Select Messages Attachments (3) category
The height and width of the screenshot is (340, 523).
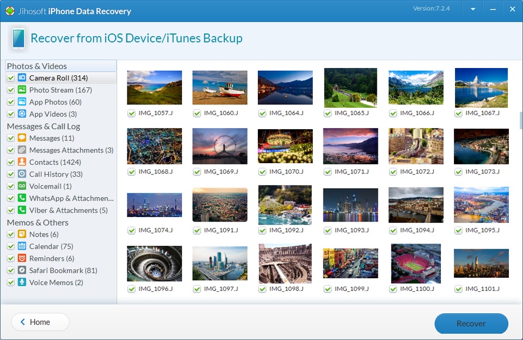tap(71, 150)
